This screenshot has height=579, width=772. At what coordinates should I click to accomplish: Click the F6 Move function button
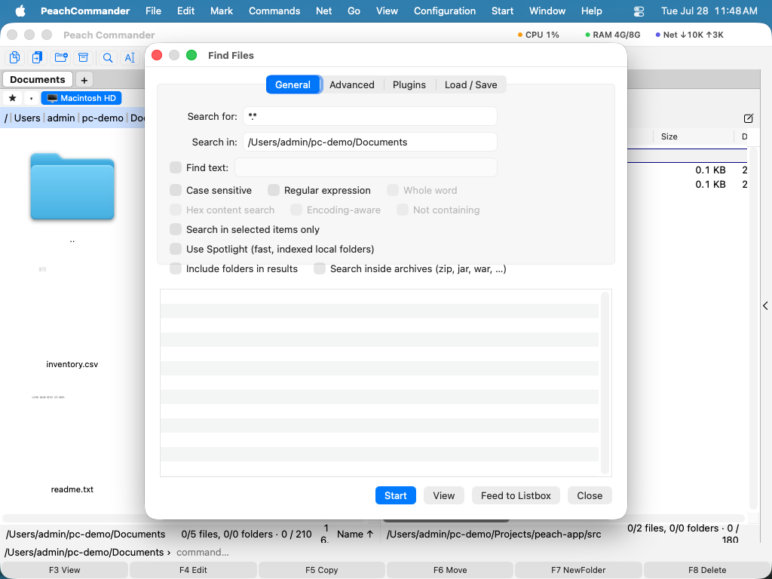pyautogui.click(x=450, y=570)
